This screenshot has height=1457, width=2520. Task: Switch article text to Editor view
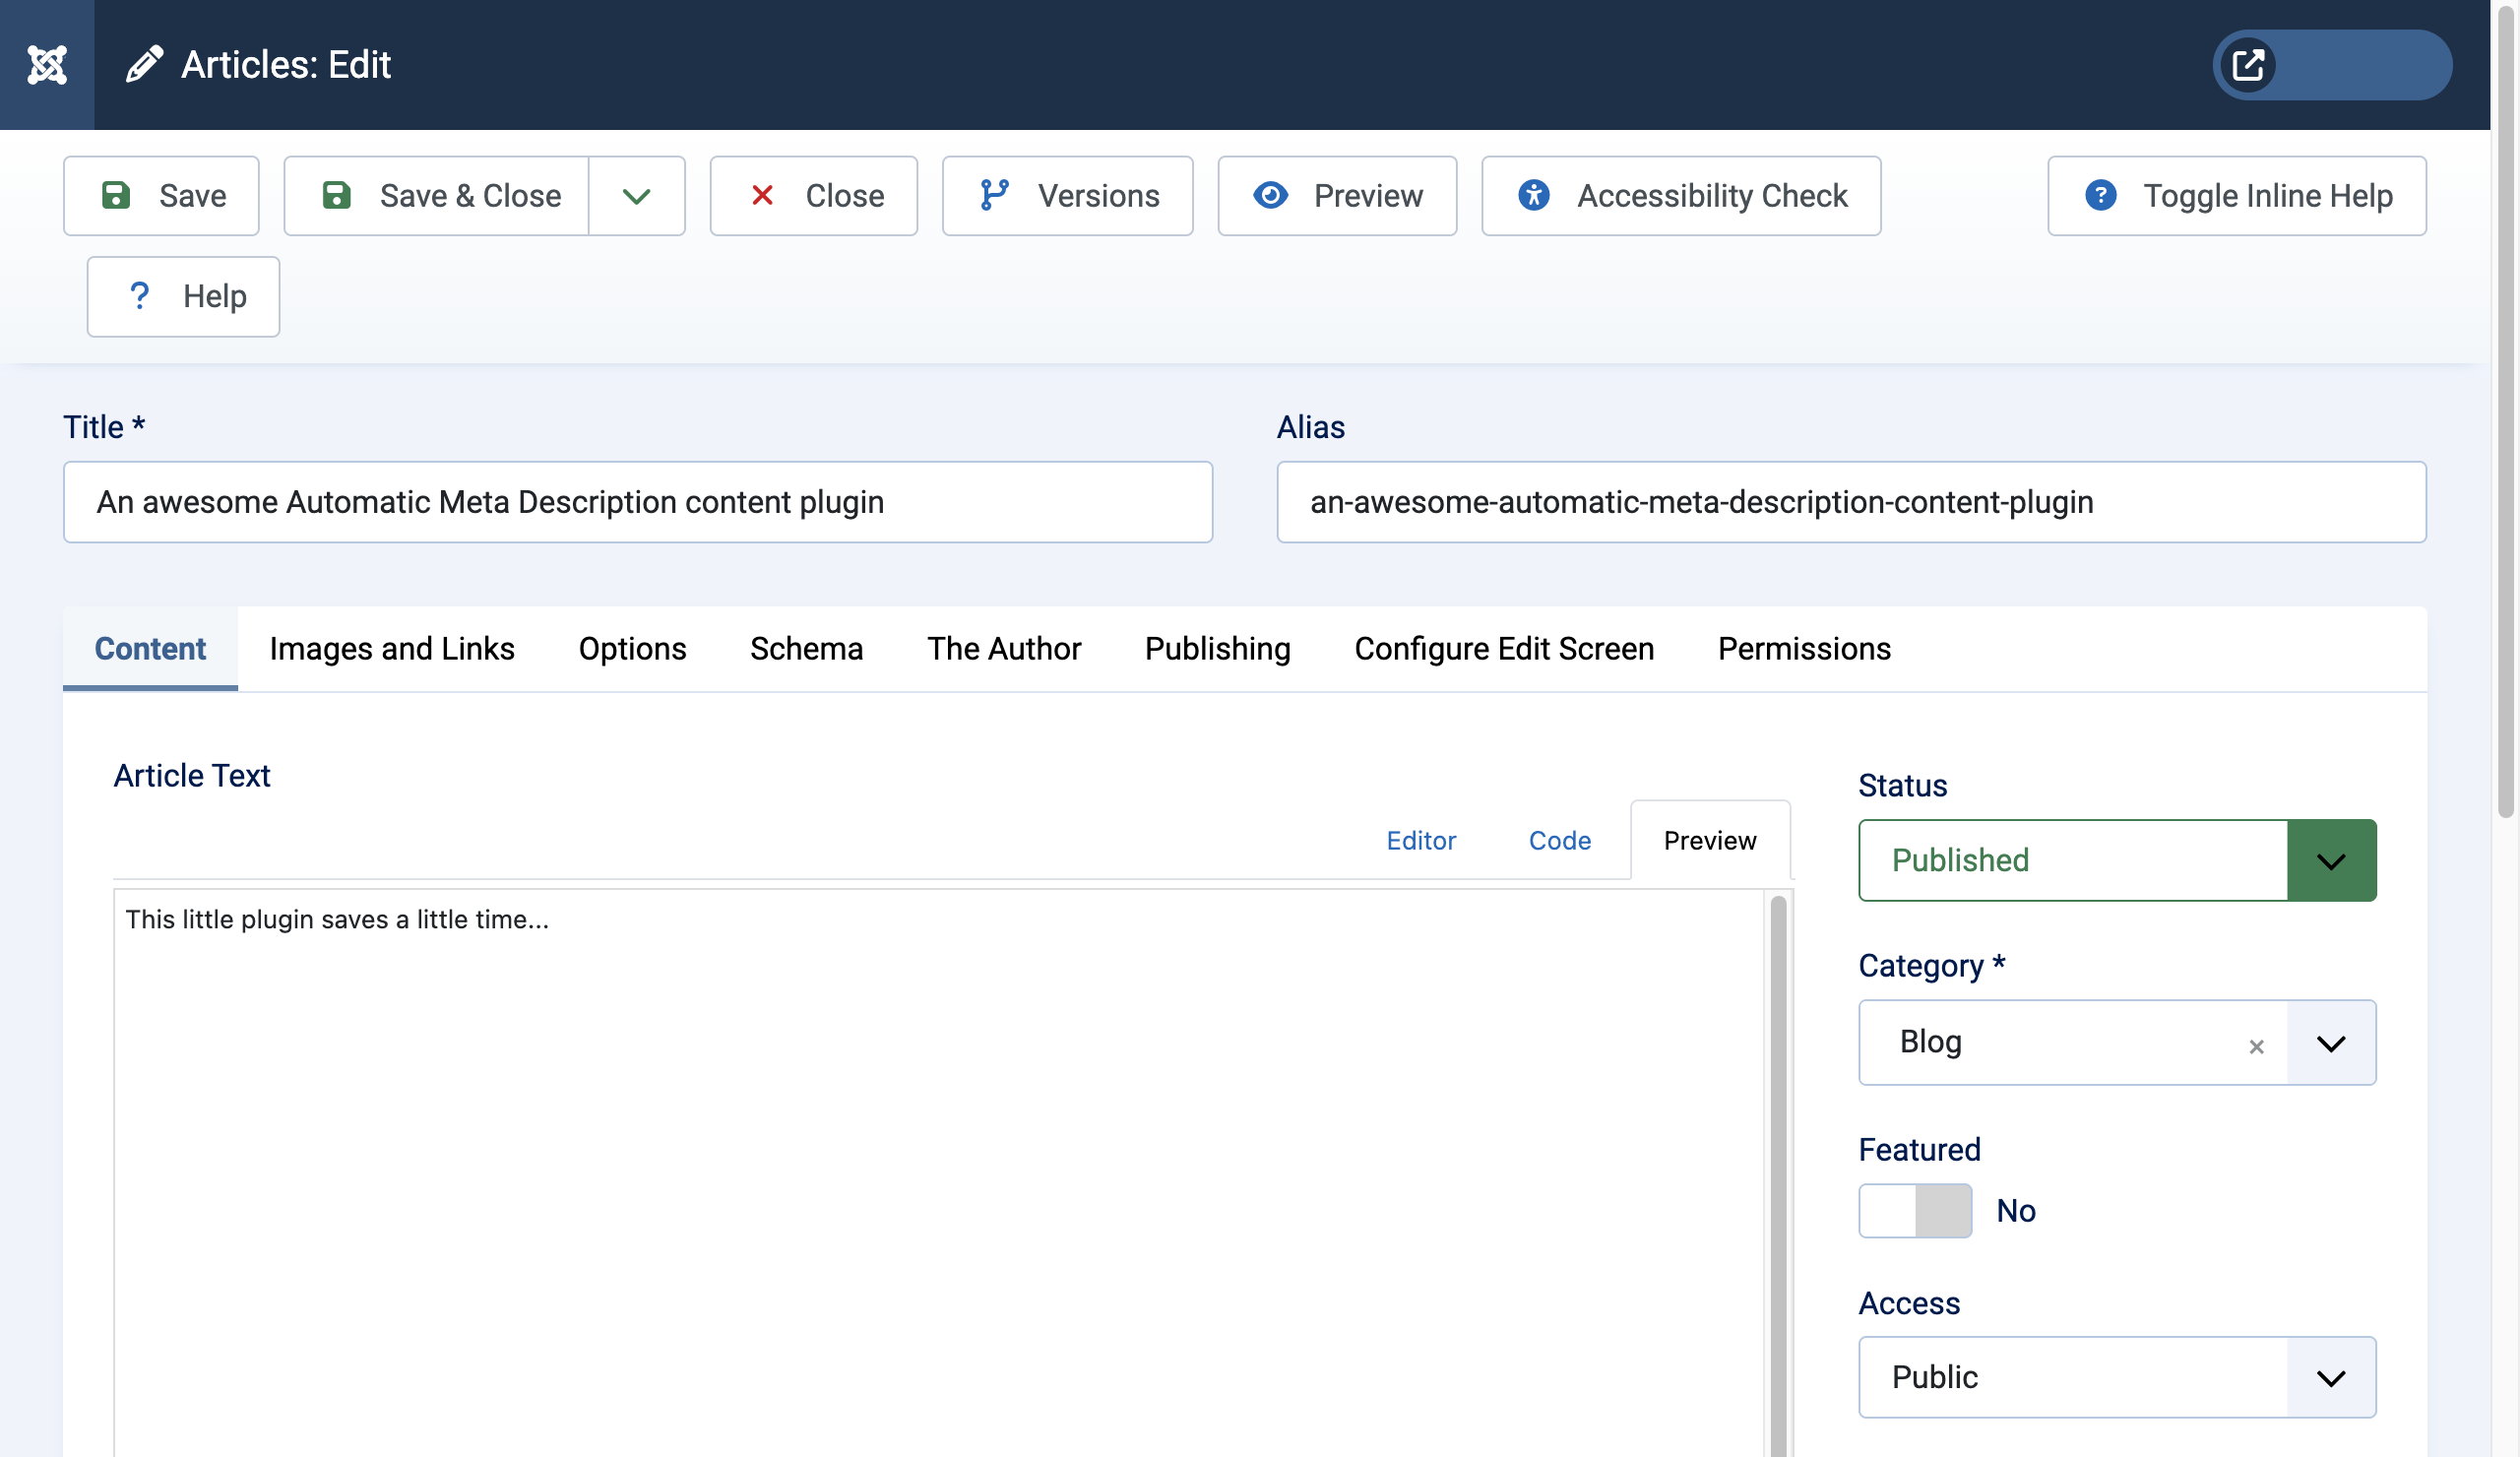click(1420, 841)
